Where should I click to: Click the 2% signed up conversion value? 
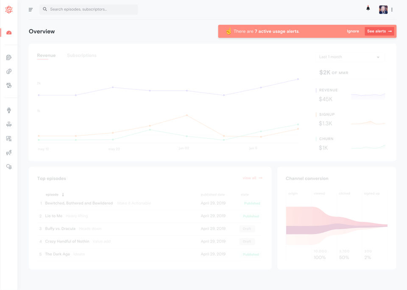click(x=368, y=257)
